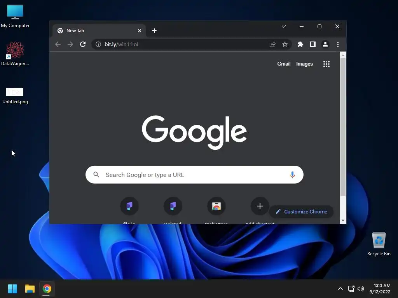Viewport: 398px width, 298px height.
Task: Open the Google apps grid
Action: coord(326,64)
